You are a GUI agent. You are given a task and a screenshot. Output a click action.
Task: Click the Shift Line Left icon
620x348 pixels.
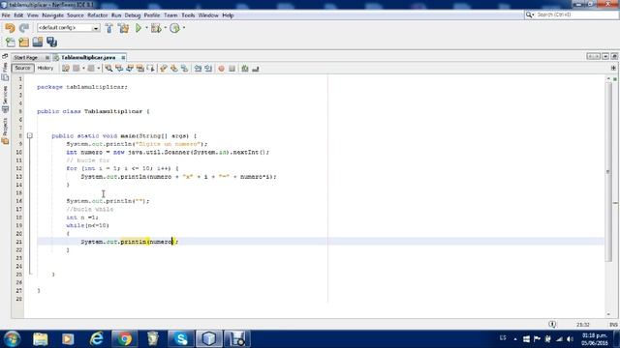pos(198,69)
